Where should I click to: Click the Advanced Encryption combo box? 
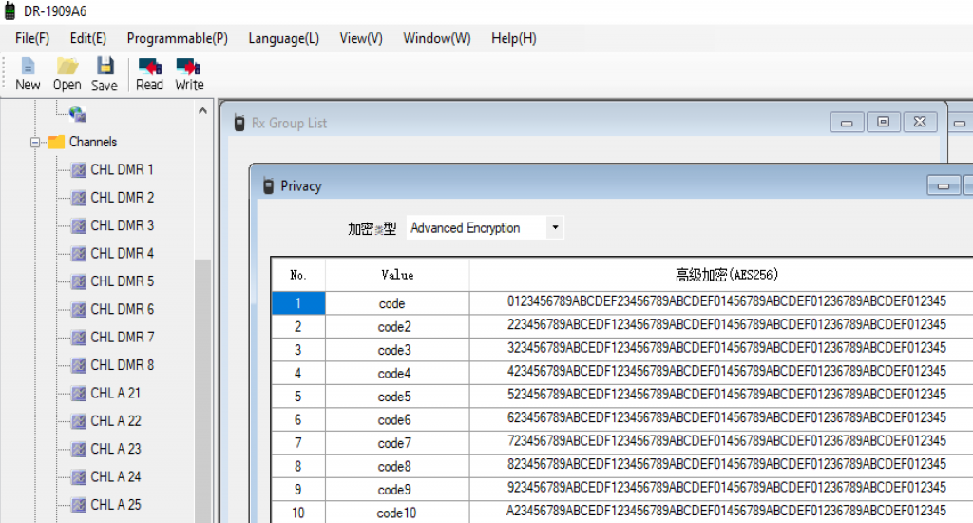tap(486, 228)
